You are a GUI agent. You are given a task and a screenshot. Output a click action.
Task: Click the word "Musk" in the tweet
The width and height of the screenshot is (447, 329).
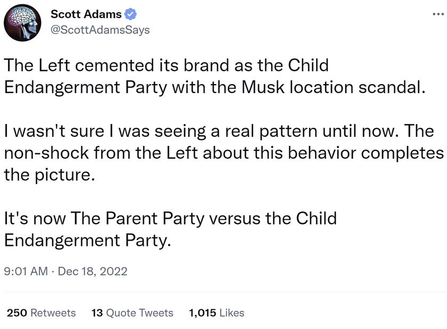[263, 87]
